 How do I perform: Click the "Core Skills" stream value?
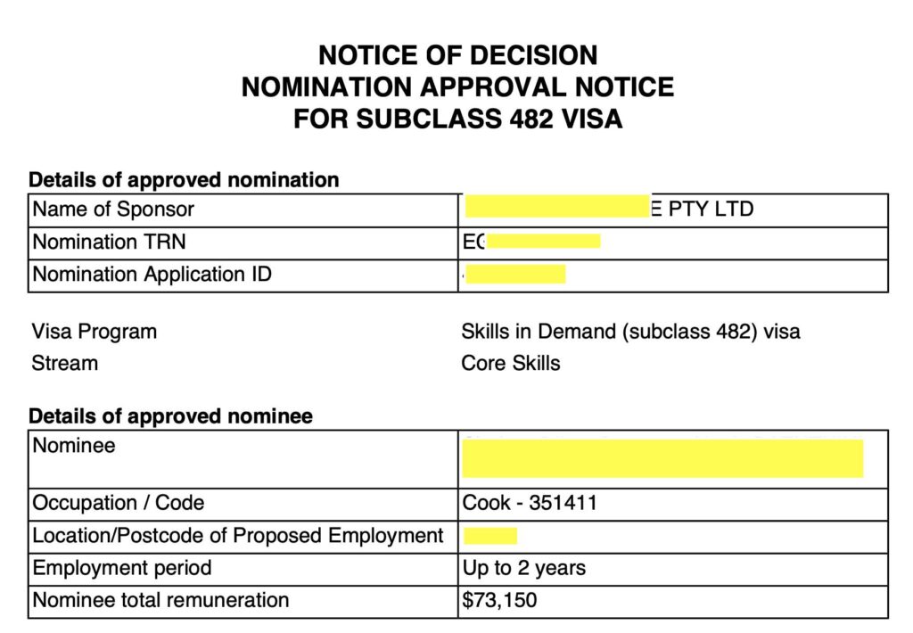(511, 363)
